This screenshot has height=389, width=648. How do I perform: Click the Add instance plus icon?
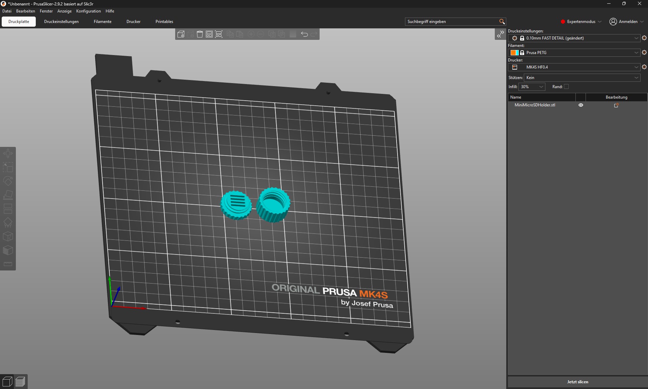click(251, 34)
